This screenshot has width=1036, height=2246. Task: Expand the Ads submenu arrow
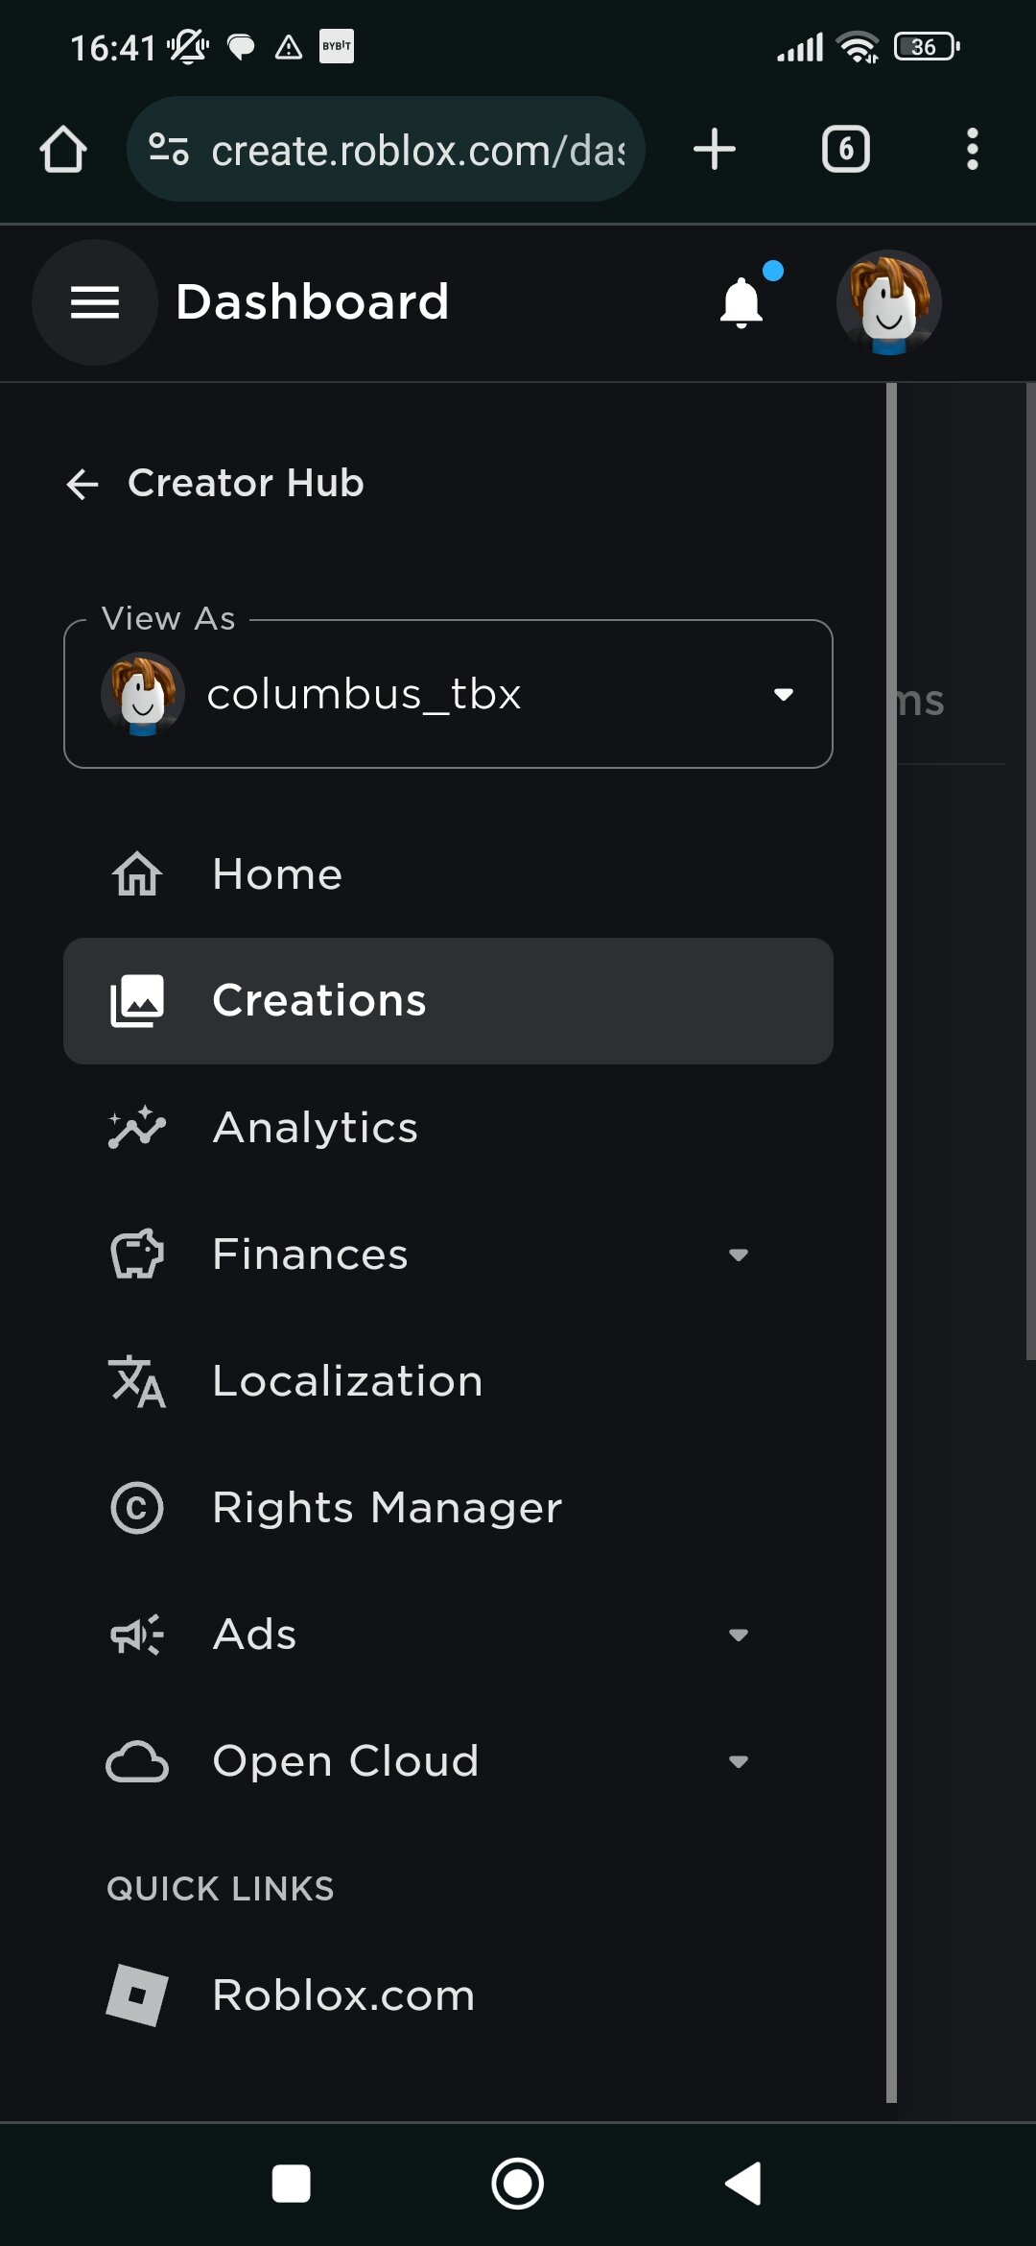pyautogui.click(x=738, y=1635)
